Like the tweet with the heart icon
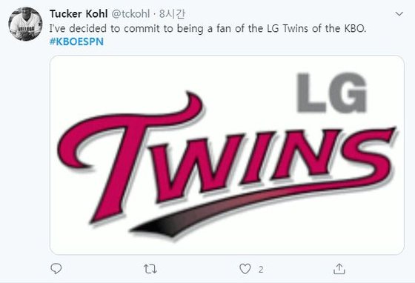This screenshot has width=415, height=283. coord(245,269)
